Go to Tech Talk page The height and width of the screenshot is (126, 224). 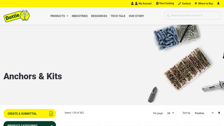pyautogui.click(x=118, y=16)
